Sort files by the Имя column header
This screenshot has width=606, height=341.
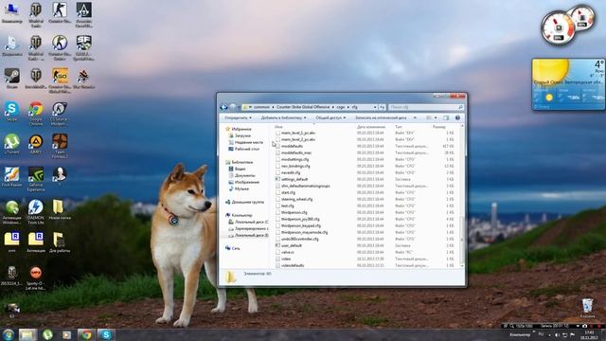coord(278,126)
